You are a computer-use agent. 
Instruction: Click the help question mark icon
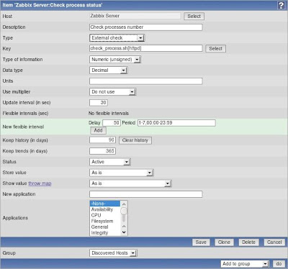281,5
